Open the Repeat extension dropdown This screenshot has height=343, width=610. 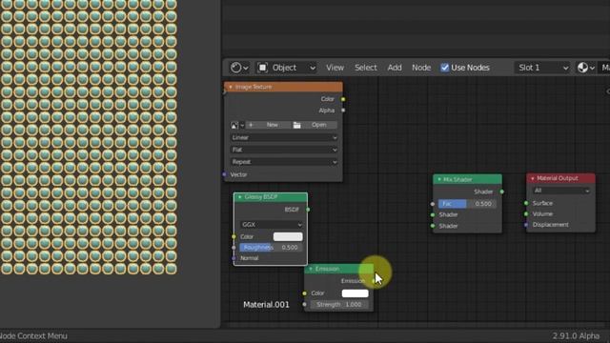[x=284, y=162]
